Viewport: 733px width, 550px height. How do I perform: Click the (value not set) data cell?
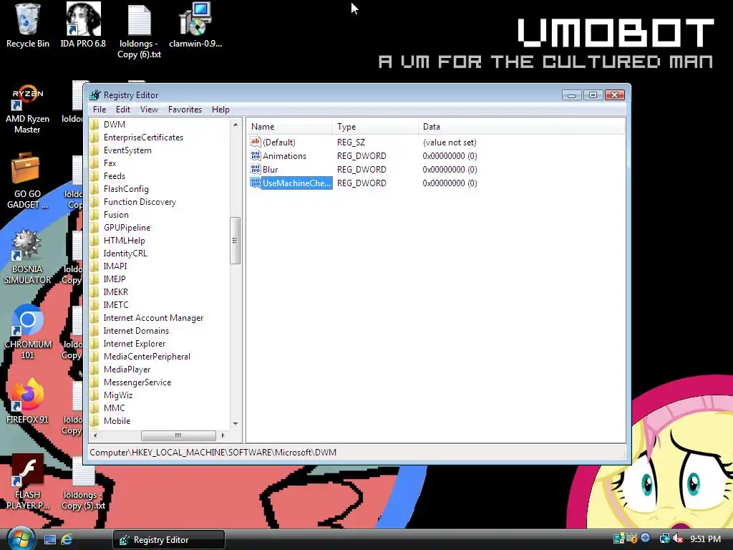coord(450,143)
